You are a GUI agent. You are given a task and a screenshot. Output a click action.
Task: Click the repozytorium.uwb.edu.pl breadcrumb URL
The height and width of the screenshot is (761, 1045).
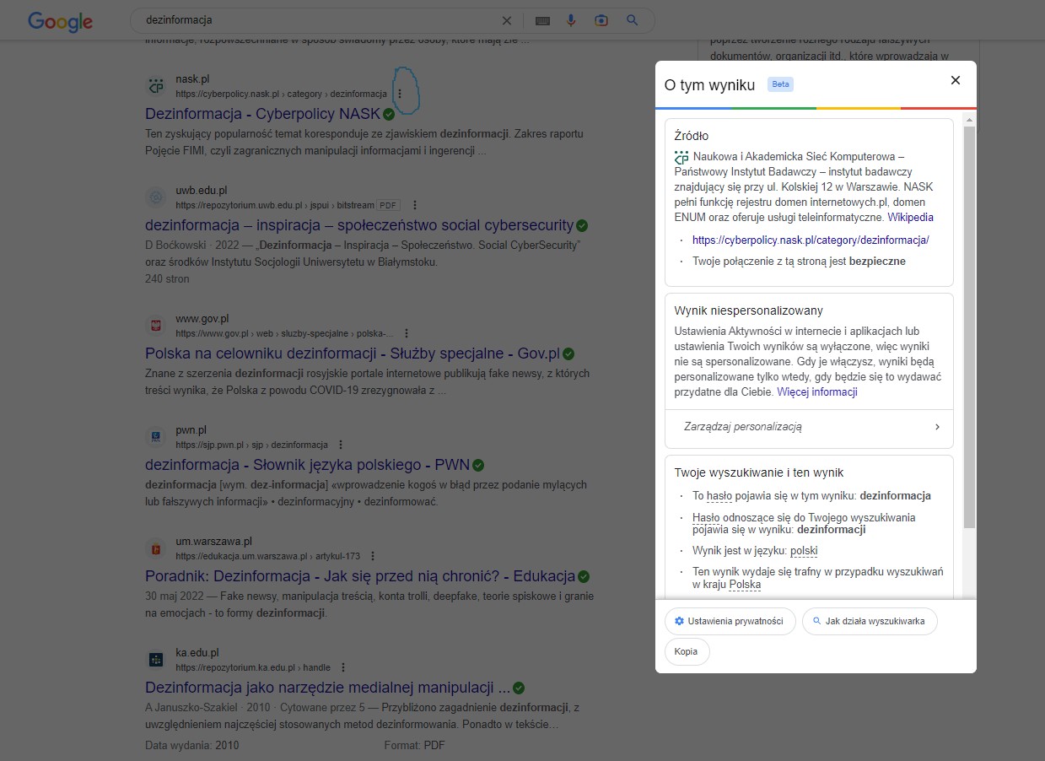(x=274, y=205)
